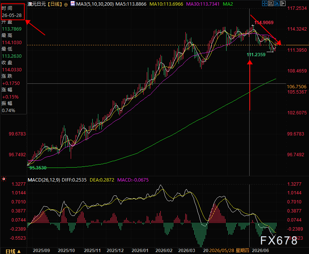Screen dimensions: 309x254
Task: Click the MA10:113.6966 legend value
Action: (x=166, y=4)
